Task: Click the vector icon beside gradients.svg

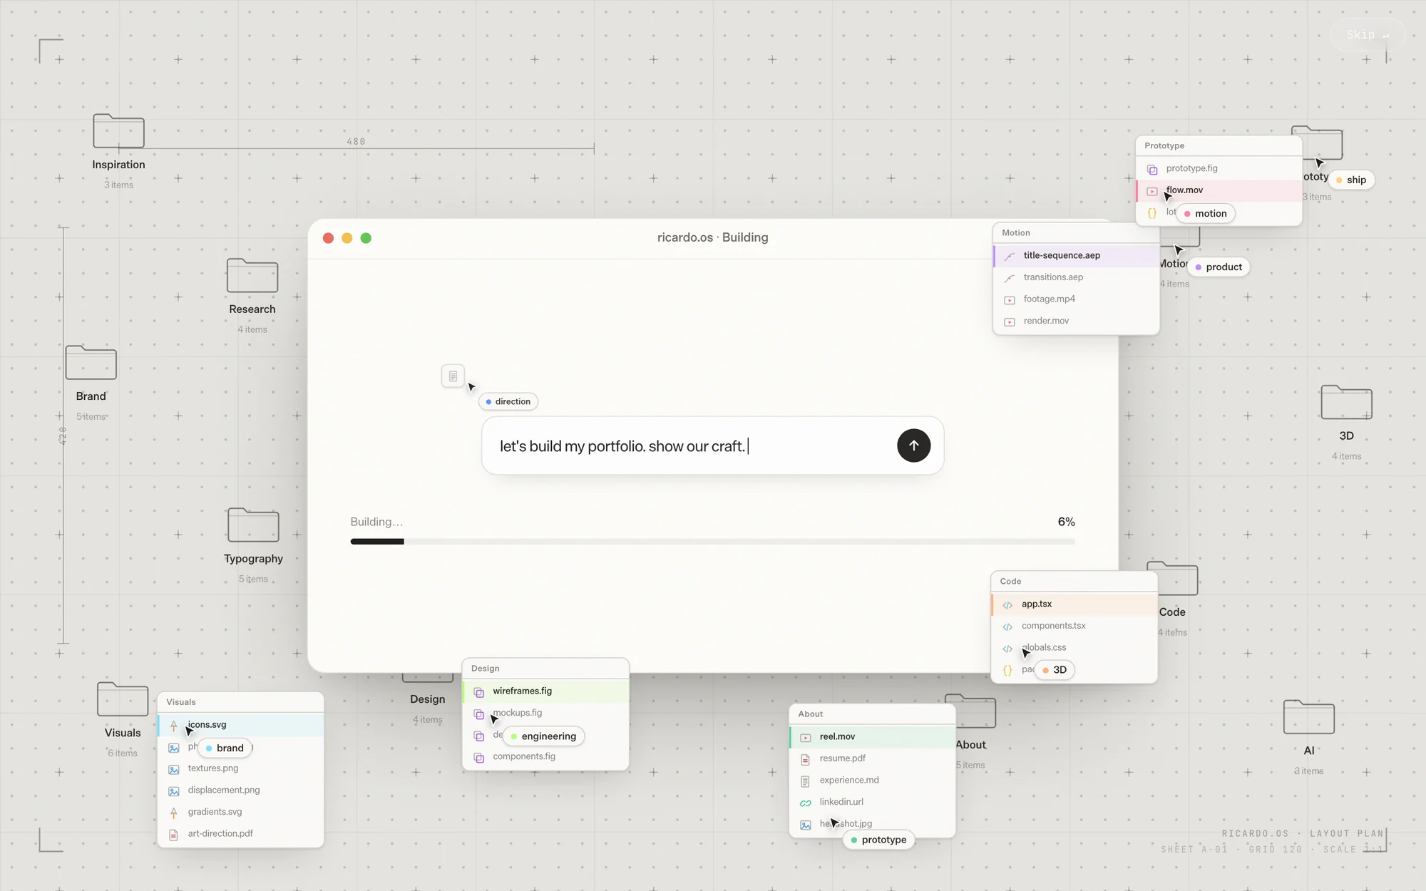Action: [174, 813]
